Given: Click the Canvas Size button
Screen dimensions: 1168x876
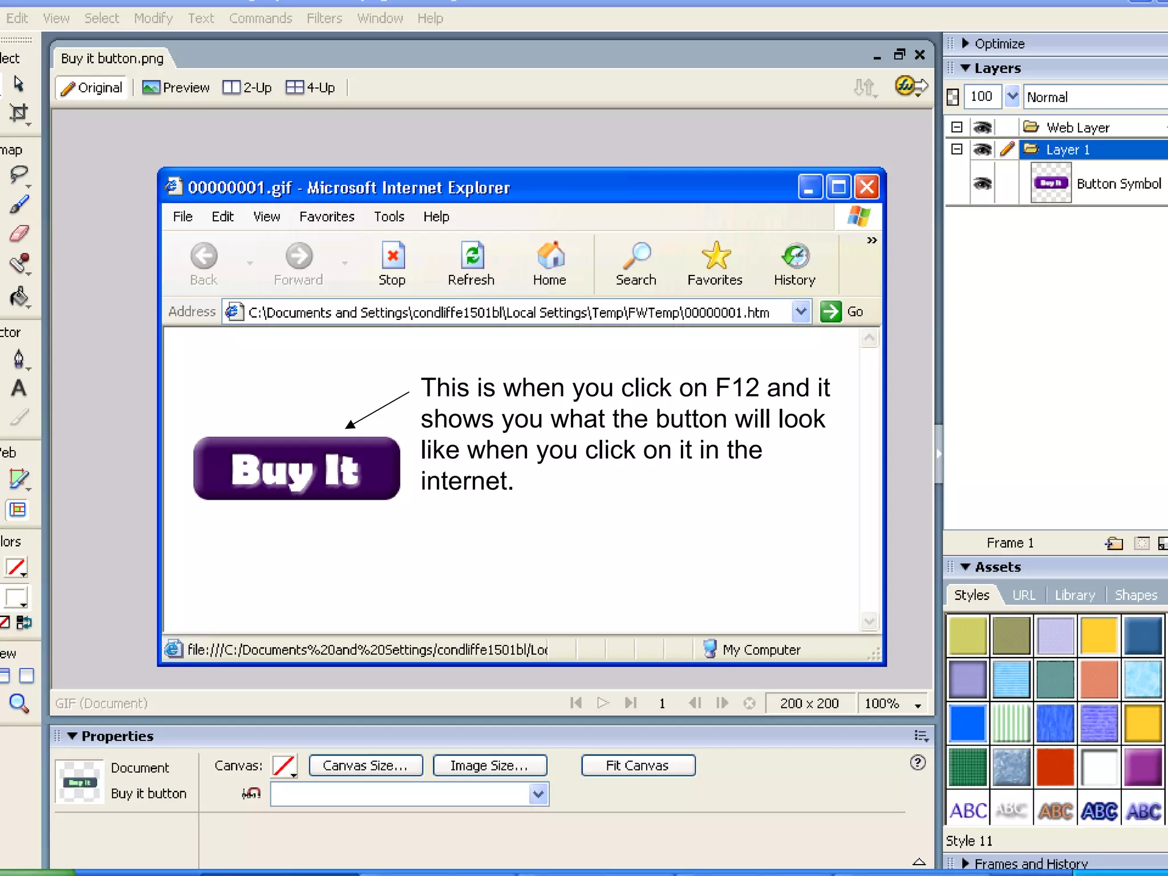Looking at the screenshot, I should point(366,765).
